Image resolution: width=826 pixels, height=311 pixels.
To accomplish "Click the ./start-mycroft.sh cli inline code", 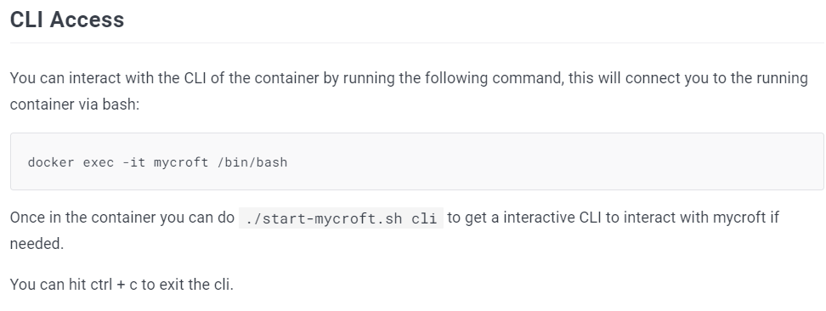I will pyautogui.click(x=341, y=218).
